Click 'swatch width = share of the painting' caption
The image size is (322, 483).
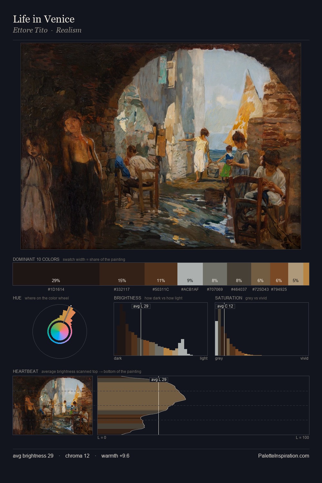[94, 260]
